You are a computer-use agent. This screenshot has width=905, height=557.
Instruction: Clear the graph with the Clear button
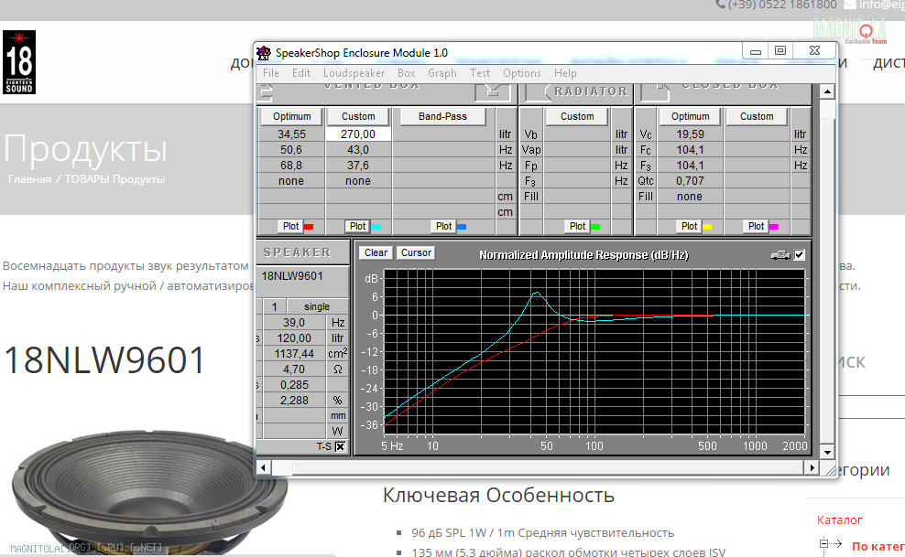pos(376,252)
